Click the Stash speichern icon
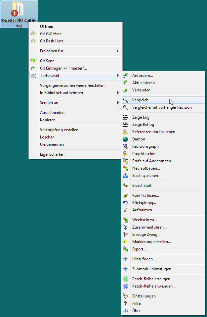Screen dimensions: 207x317 [x=125, y=176]
